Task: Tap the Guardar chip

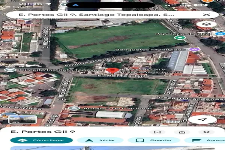Action: [x=151, y=140]
